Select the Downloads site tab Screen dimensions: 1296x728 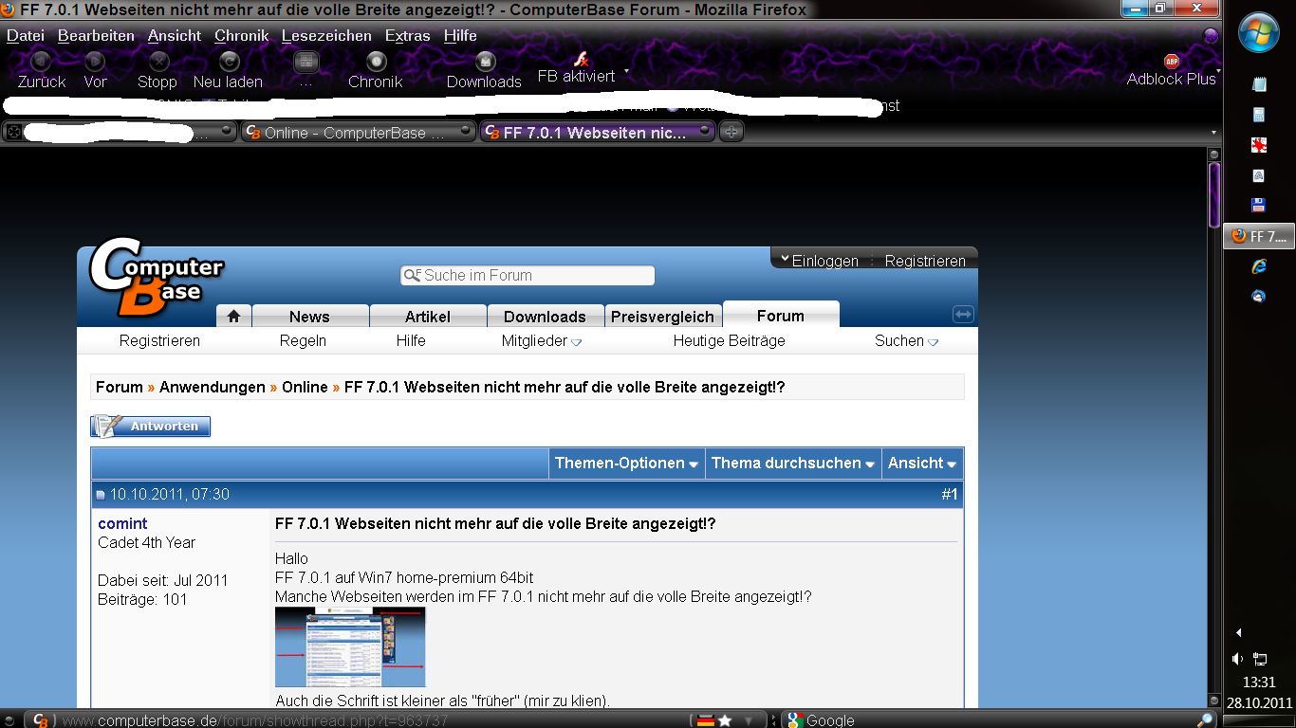click(x=545, y=317)
